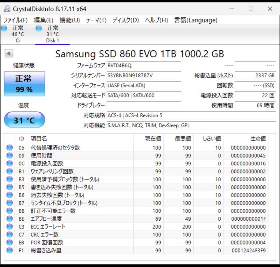Click the blue status orb for ID 0C
Image resolution: width=280 pixels, height=267 pixels.
10,163
